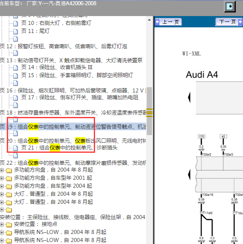
Task: Go to next page with 下一页 button
Action: point(229,22)
